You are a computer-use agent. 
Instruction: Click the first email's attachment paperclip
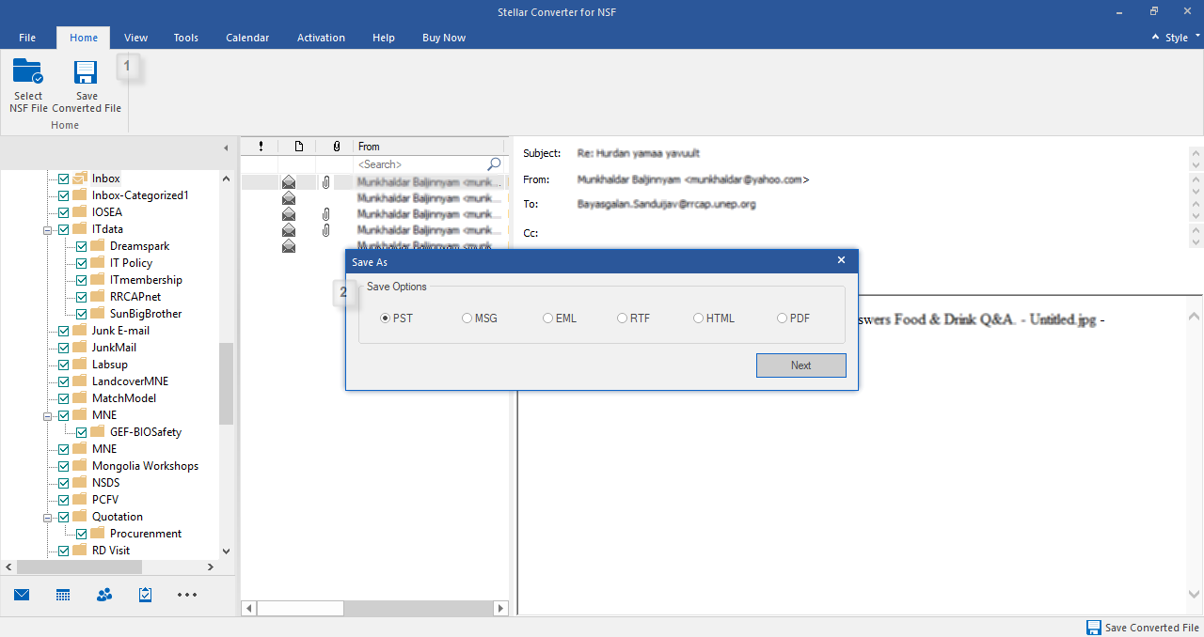[325, 182]
